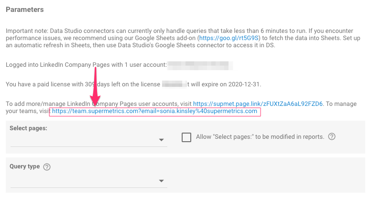Visit the supmet.page.link manage accounts link
371x197 pixels.
point(258,104)
